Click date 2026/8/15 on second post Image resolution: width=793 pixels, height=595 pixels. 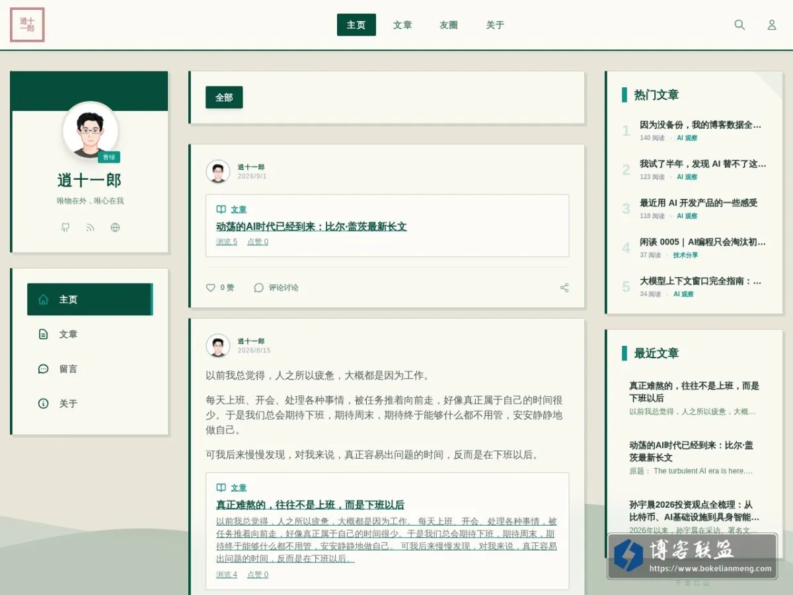254,350
